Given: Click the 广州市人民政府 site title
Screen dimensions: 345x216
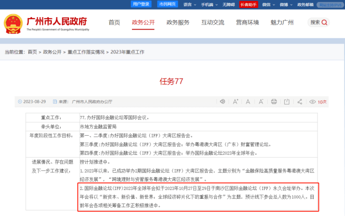Looking at the screenshot, I should 57,21.
